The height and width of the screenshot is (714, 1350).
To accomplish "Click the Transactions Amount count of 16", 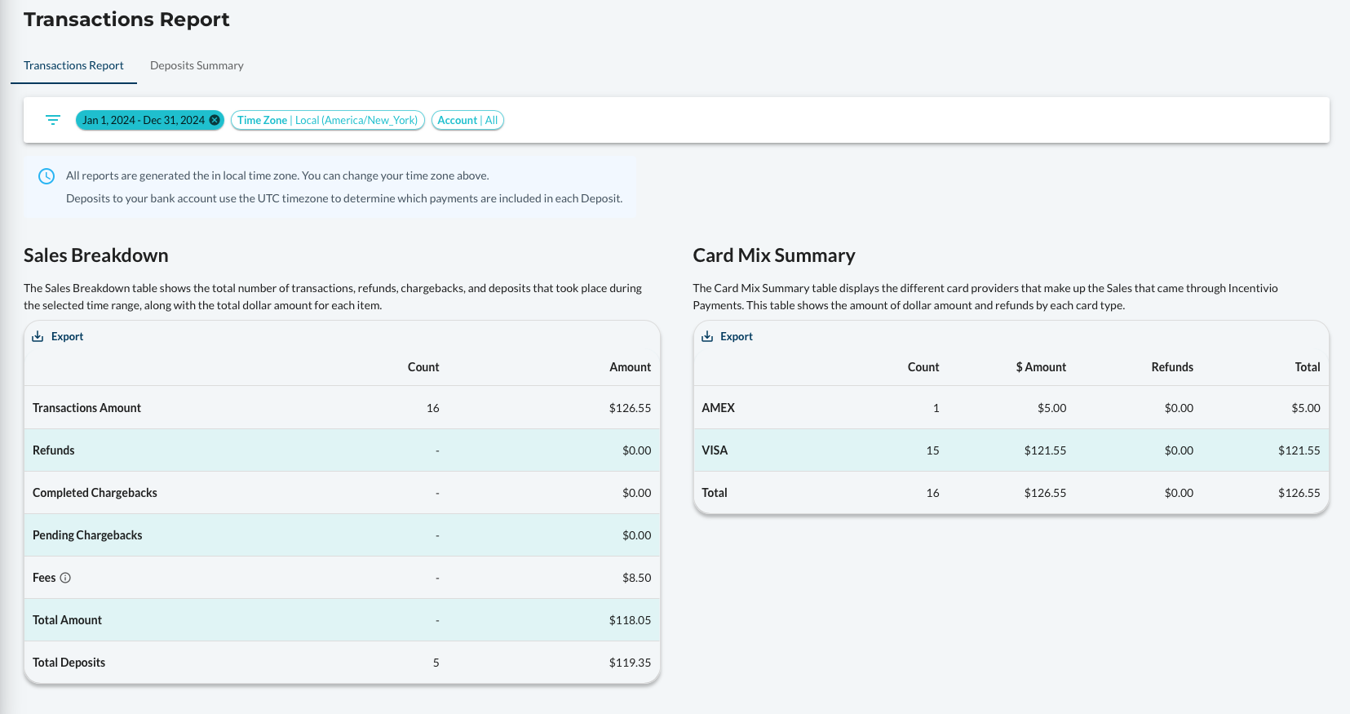I will click(x=433, y=408).
